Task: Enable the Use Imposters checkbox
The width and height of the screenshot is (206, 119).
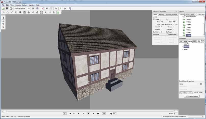Action: pyautogui.click(x=168, y=34)
